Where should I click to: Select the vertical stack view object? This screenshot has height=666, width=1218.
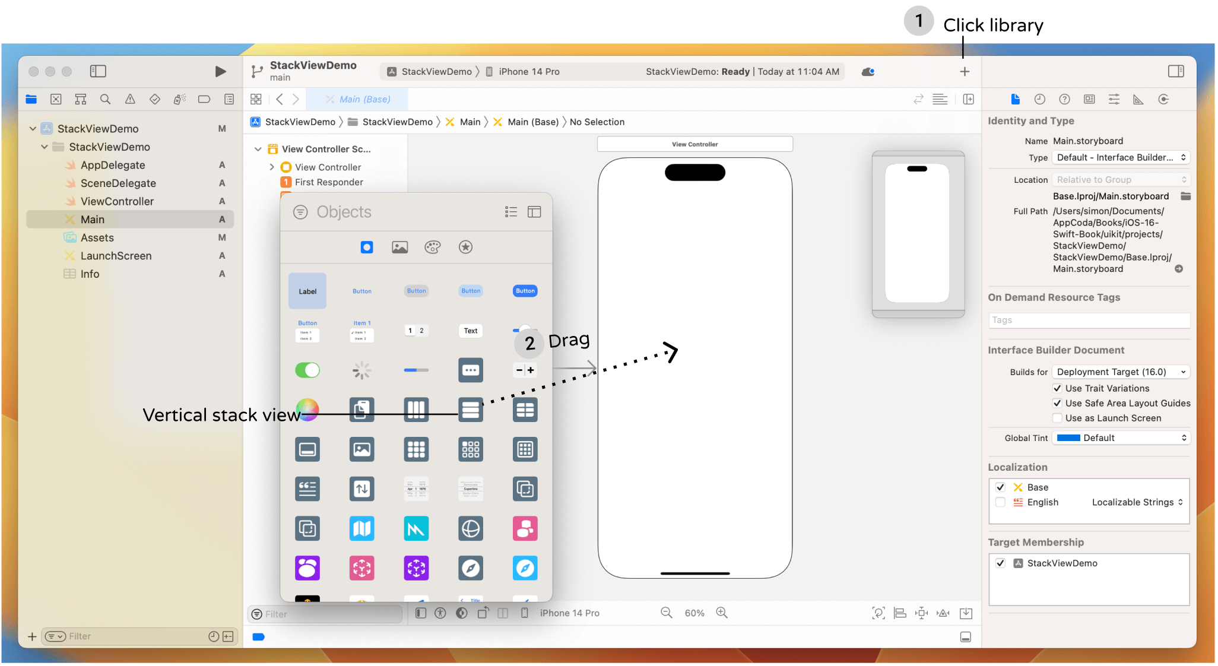(x=470, y=410)
